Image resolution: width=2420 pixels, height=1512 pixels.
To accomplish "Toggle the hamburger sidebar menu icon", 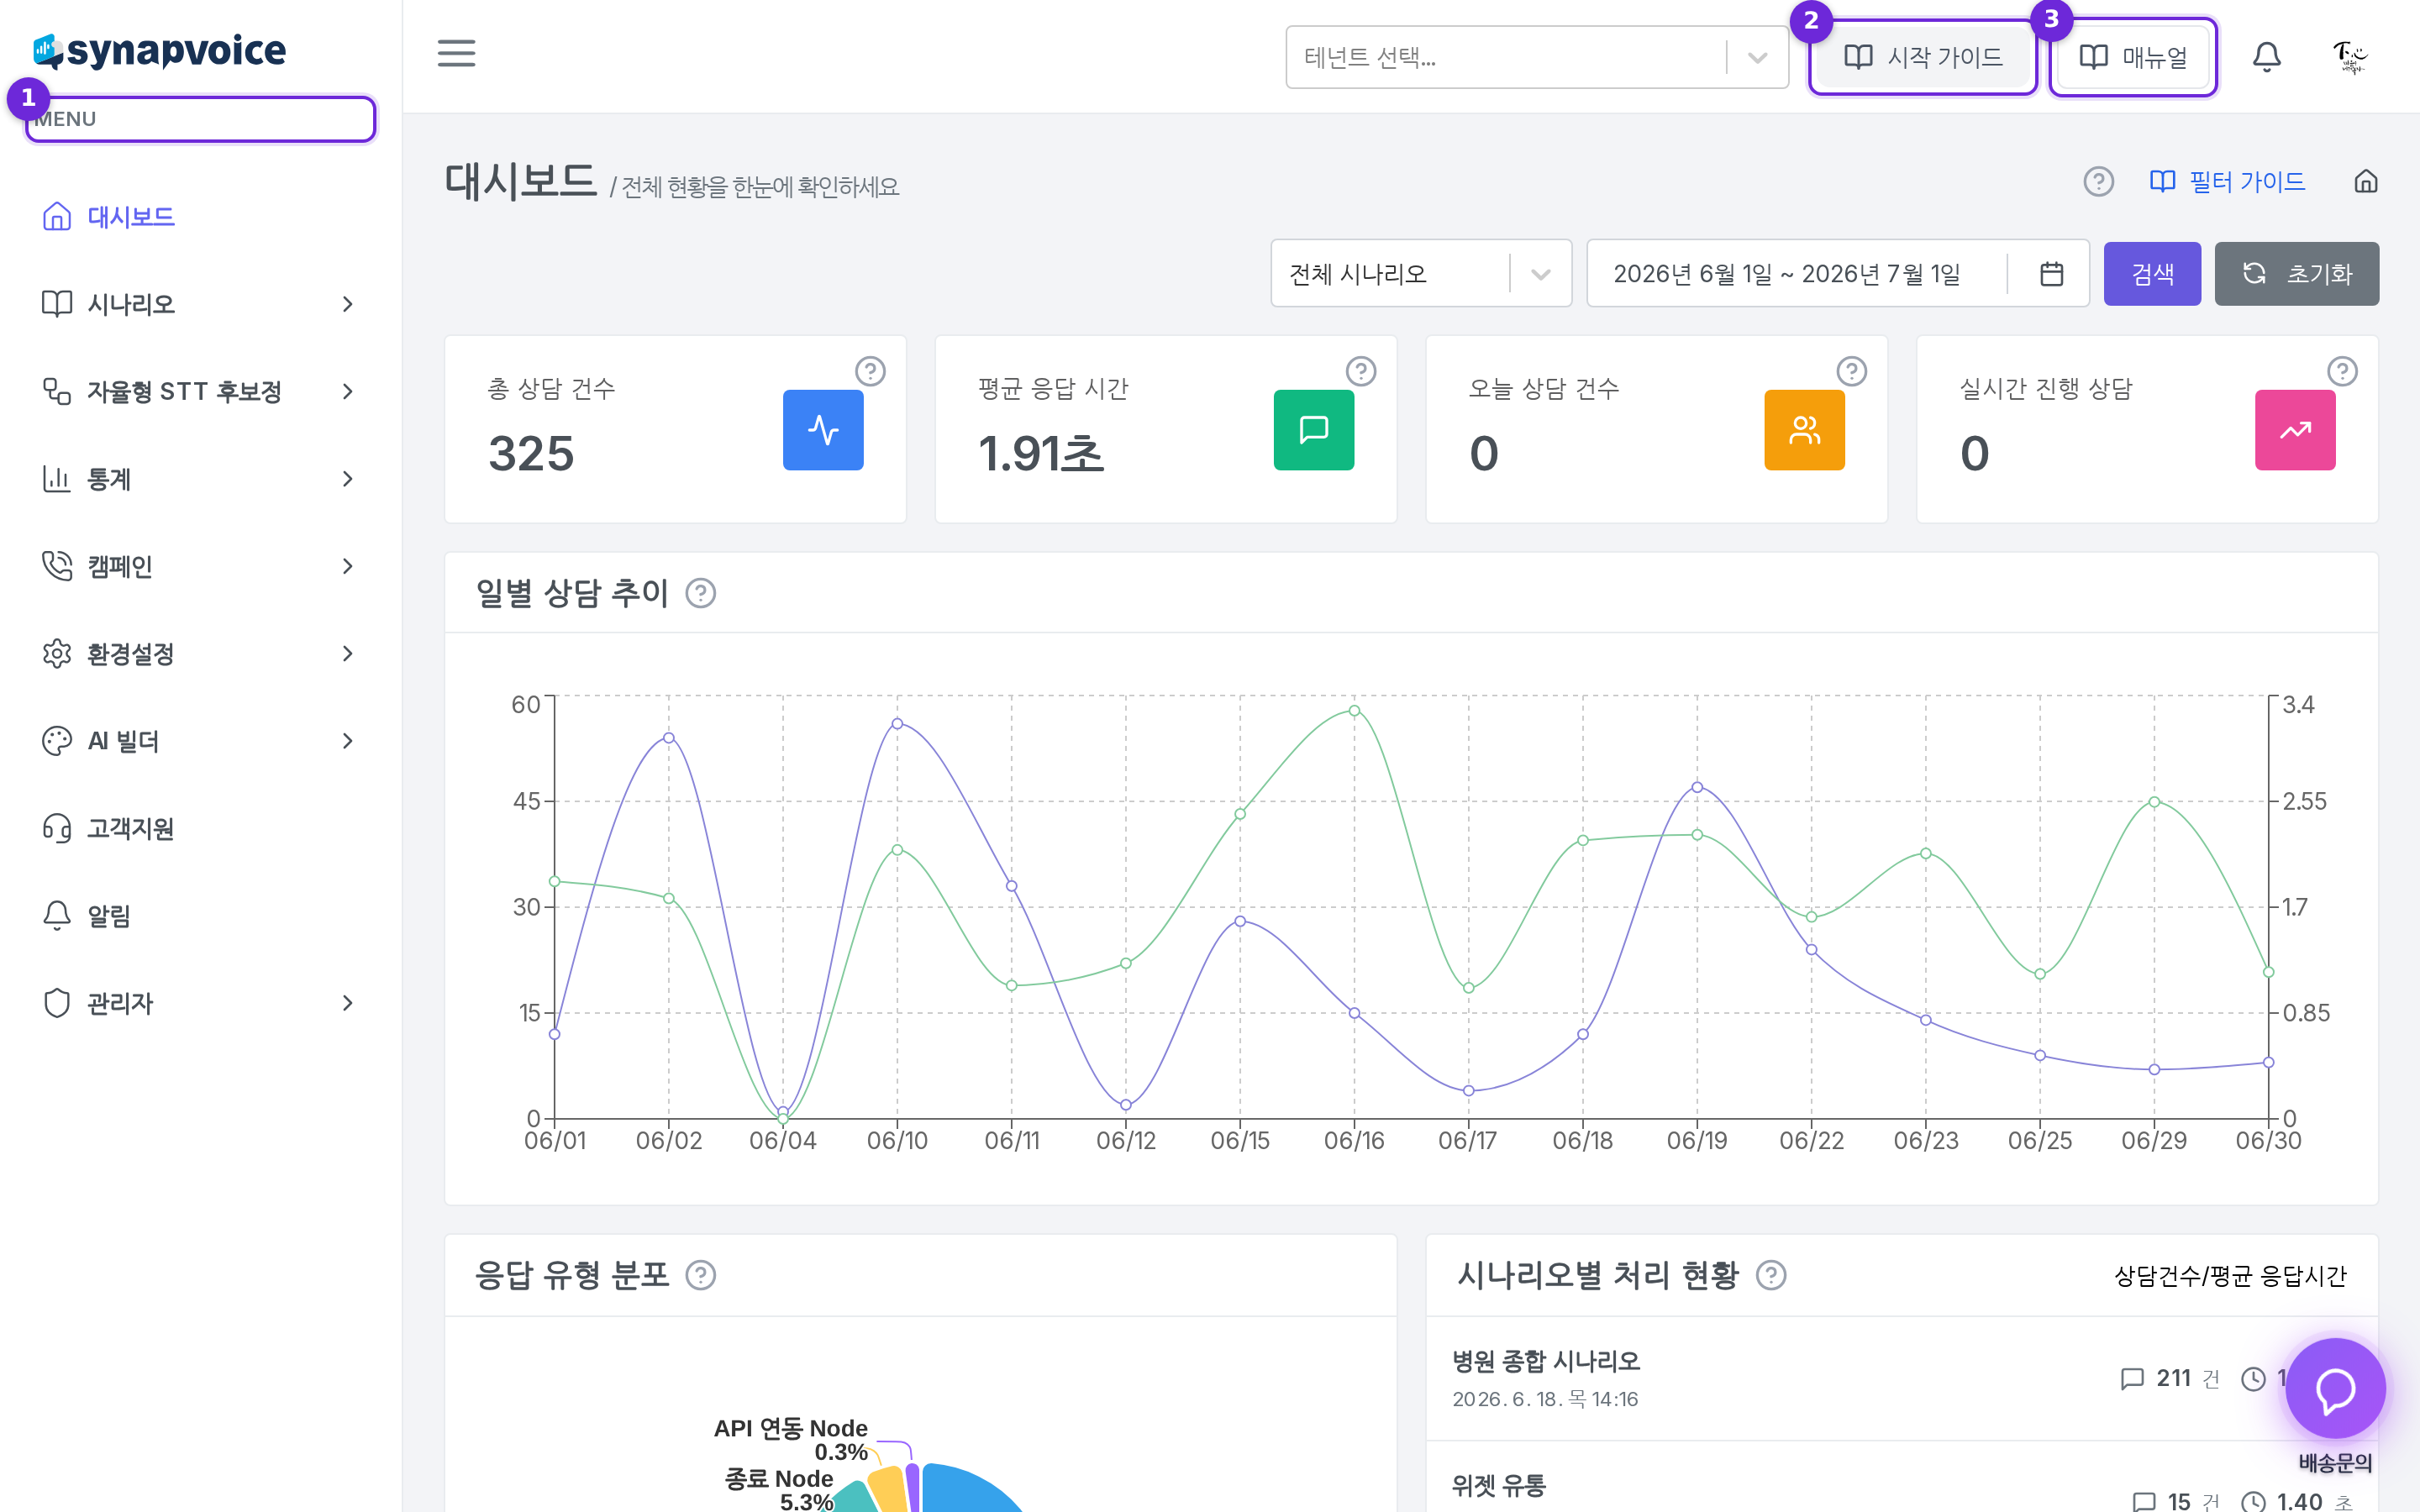I will coord(456,54).
